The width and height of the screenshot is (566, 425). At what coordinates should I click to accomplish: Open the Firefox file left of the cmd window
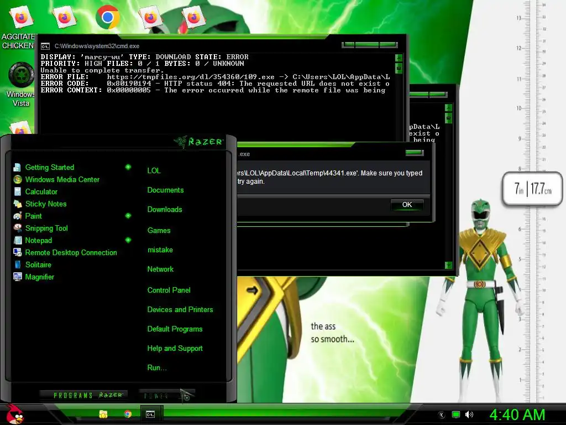[20, 128]
